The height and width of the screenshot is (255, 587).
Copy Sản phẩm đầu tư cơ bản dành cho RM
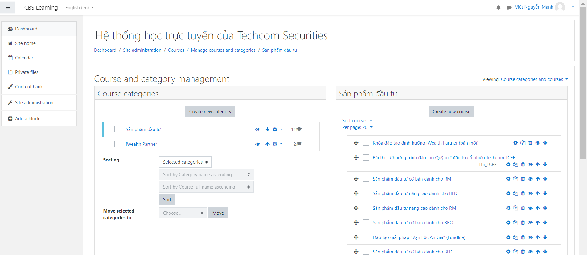point(515,179)
